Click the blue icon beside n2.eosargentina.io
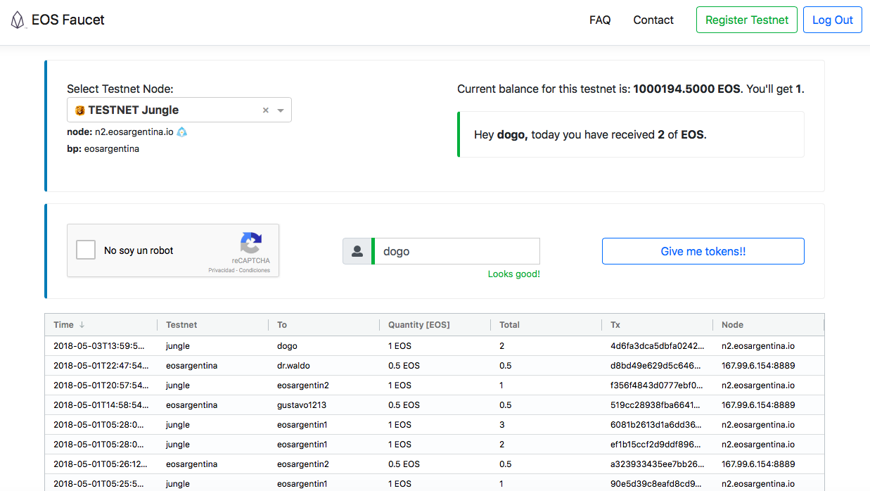This screenshot has height=491, width=870. coord(182,132)
